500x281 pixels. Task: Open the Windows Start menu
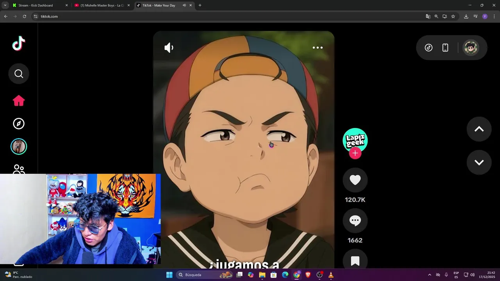click(x=169, y=275)
